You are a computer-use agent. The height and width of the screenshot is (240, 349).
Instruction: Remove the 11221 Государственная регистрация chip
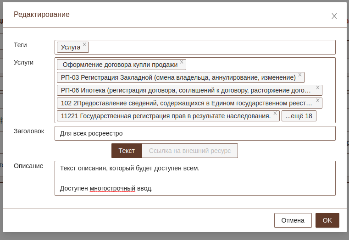275,113
